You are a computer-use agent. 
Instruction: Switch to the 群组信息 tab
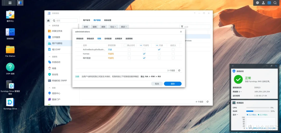point(80,39)
